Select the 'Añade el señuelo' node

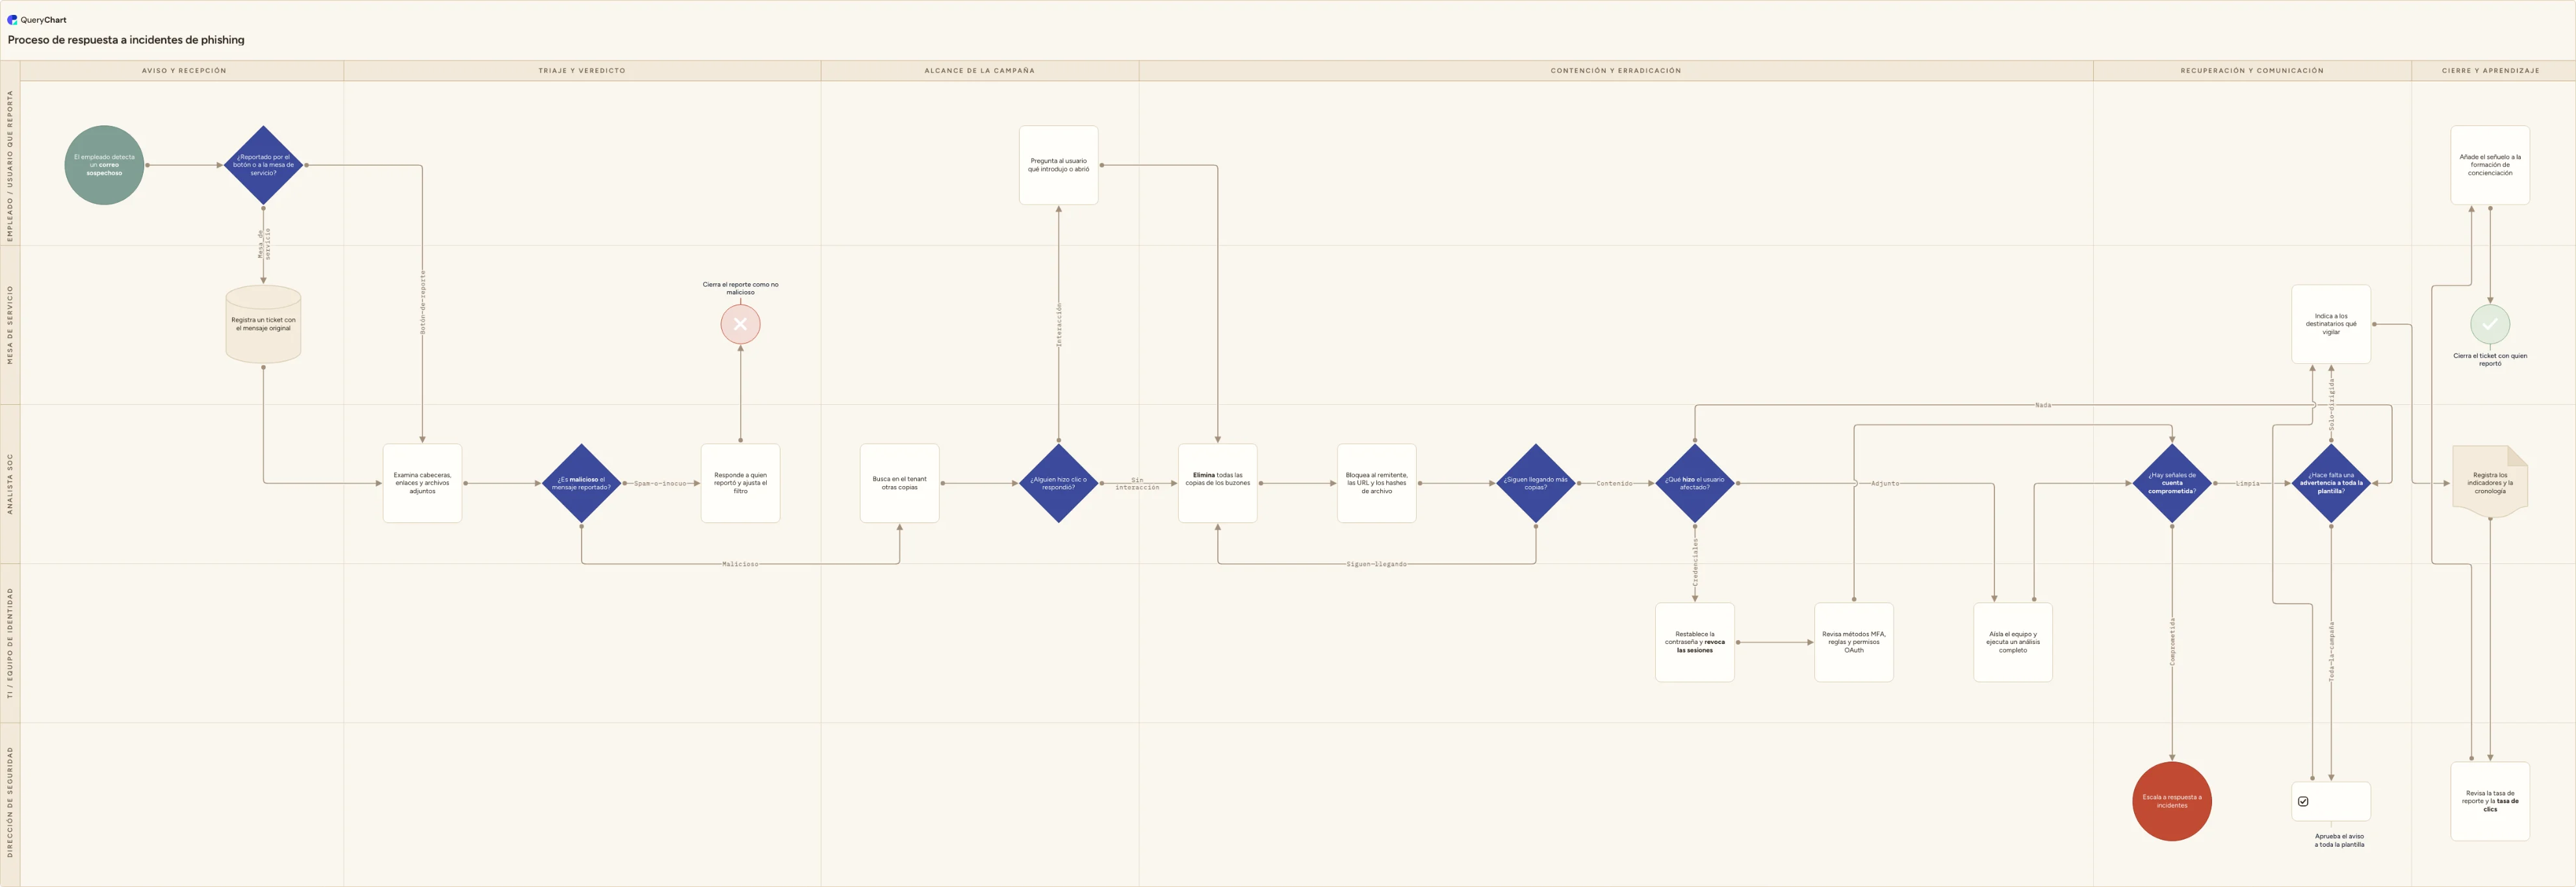coord(2489,165)
